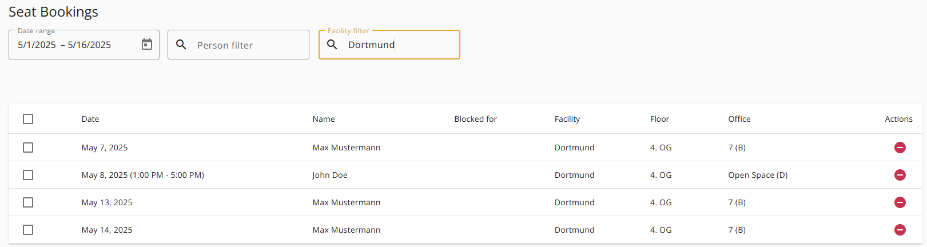Select the May 14, 2025 row checkbox
Image resolution: width=927 pixels, height=247 pixels.
tap(28, 230)
